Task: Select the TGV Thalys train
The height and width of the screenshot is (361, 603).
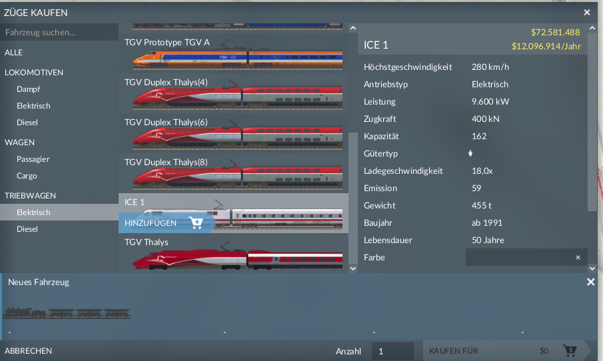Action: click(233, 253)
